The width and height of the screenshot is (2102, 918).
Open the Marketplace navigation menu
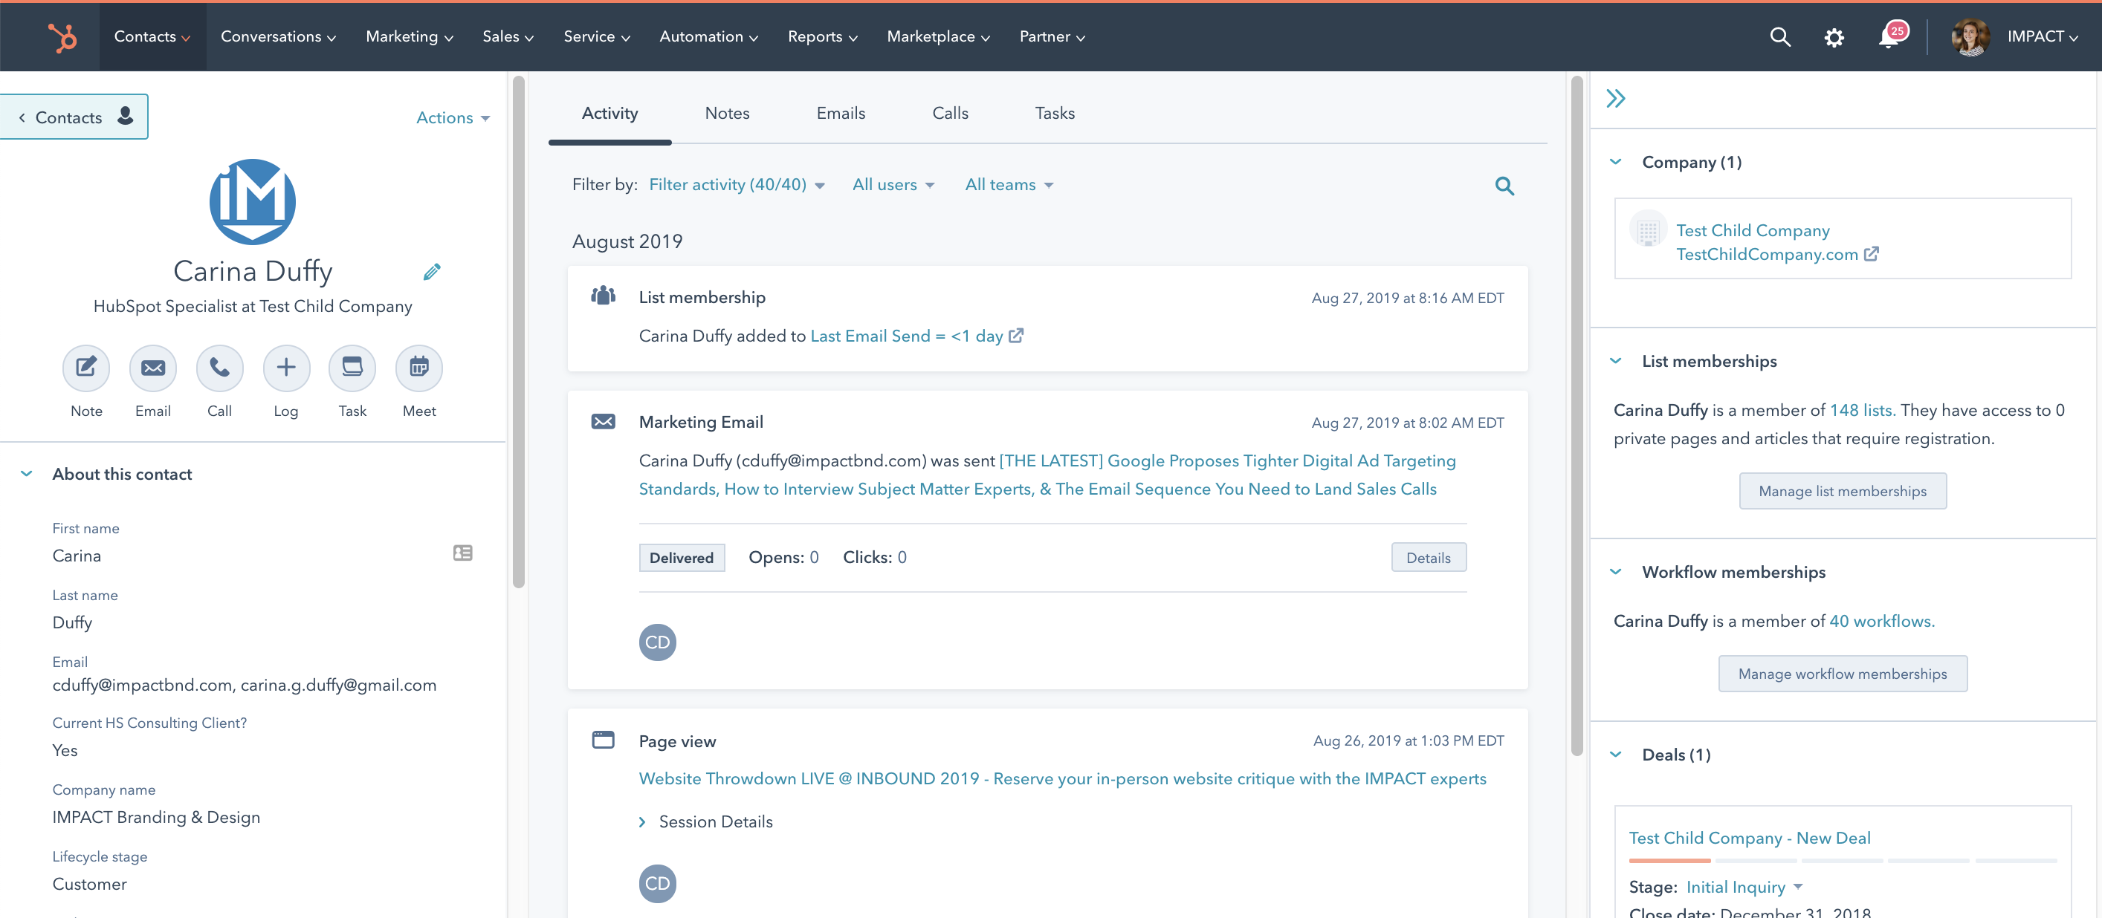pos(938,36)
